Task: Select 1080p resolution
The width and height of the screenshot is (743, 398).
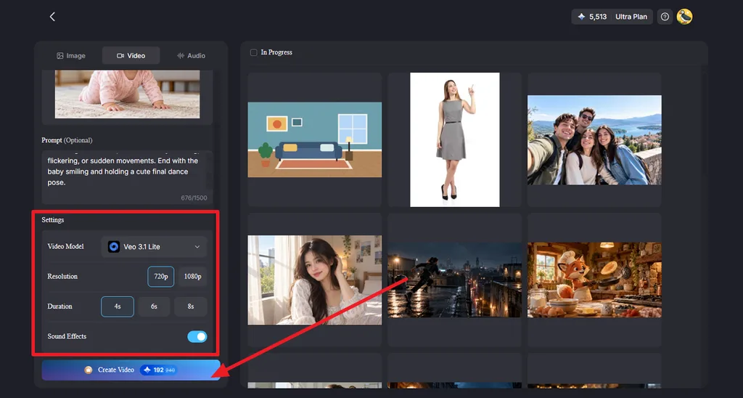Action: (192, 277)
